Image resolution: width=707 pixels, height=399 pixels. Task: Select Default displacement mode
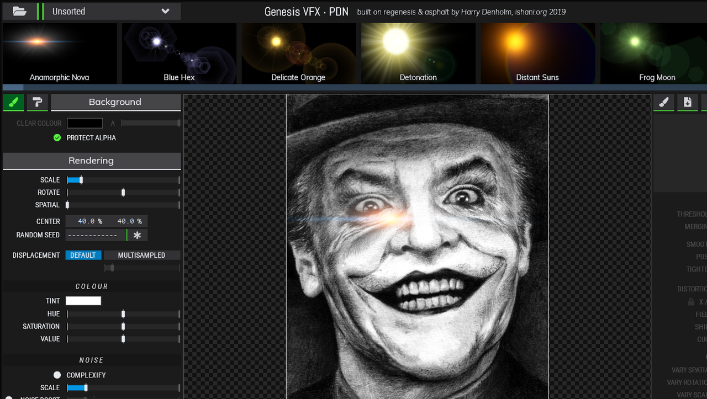83,255
